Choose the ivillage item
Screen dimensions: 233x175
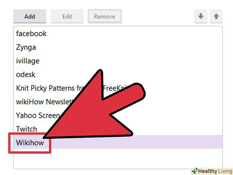(28, 61)
